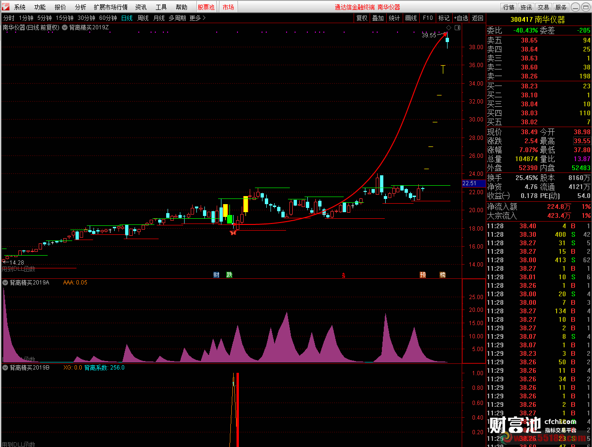The height and width of the screenshot is (447, 592).
Task: Click the 背离系数: 256.0 indicator label
Action: [104, 367]
